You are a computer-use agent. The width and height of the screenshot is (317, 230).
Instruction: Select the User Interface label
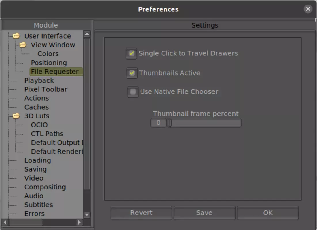click(48, 36)
